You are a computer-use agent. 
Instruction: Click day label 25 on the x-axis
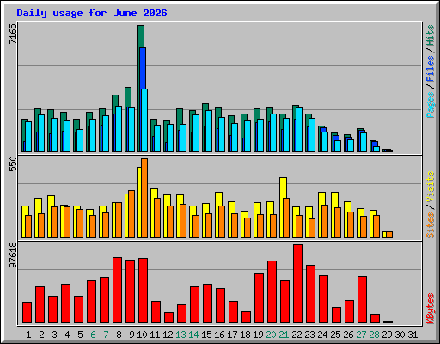click(335, 335)
